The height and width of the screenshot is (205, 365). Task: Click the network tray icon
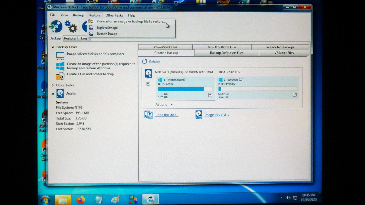click(x=295, y=198)
